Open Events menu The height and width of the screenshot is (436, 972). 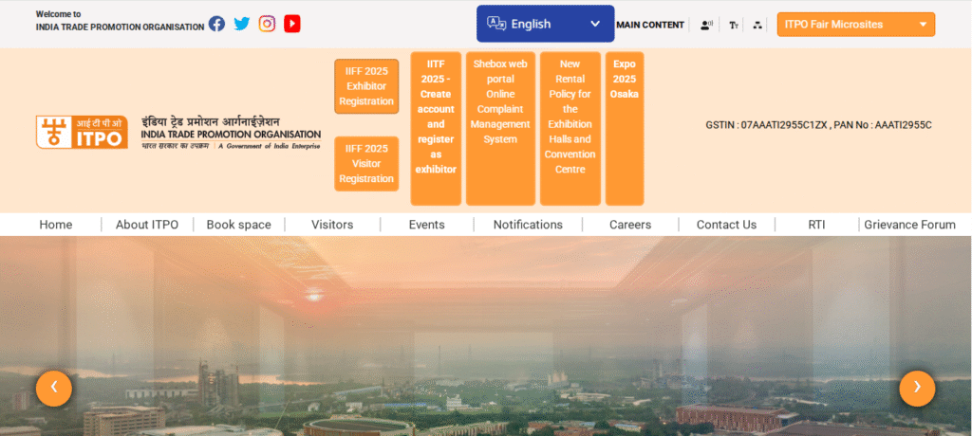pyautogui.click(x=426, y=225)
